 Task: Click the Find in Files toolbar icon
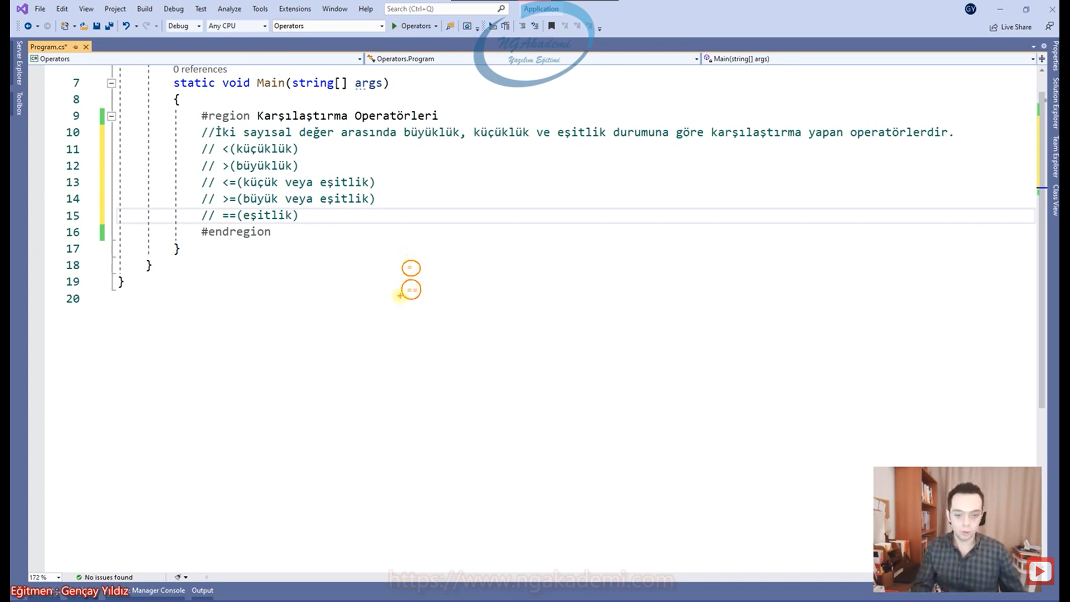click(x=450, y=26)
